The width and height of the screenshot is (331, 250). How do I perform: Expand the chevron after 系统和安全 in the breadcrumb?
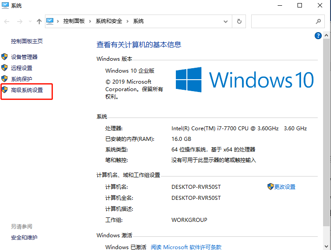pos(128,21)
